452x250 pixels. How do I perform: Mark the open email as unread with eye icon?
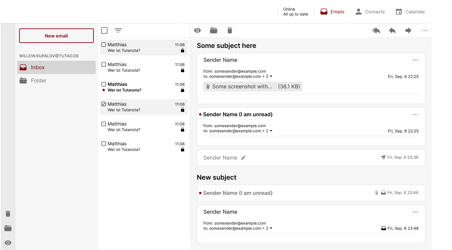click(197, 30)
